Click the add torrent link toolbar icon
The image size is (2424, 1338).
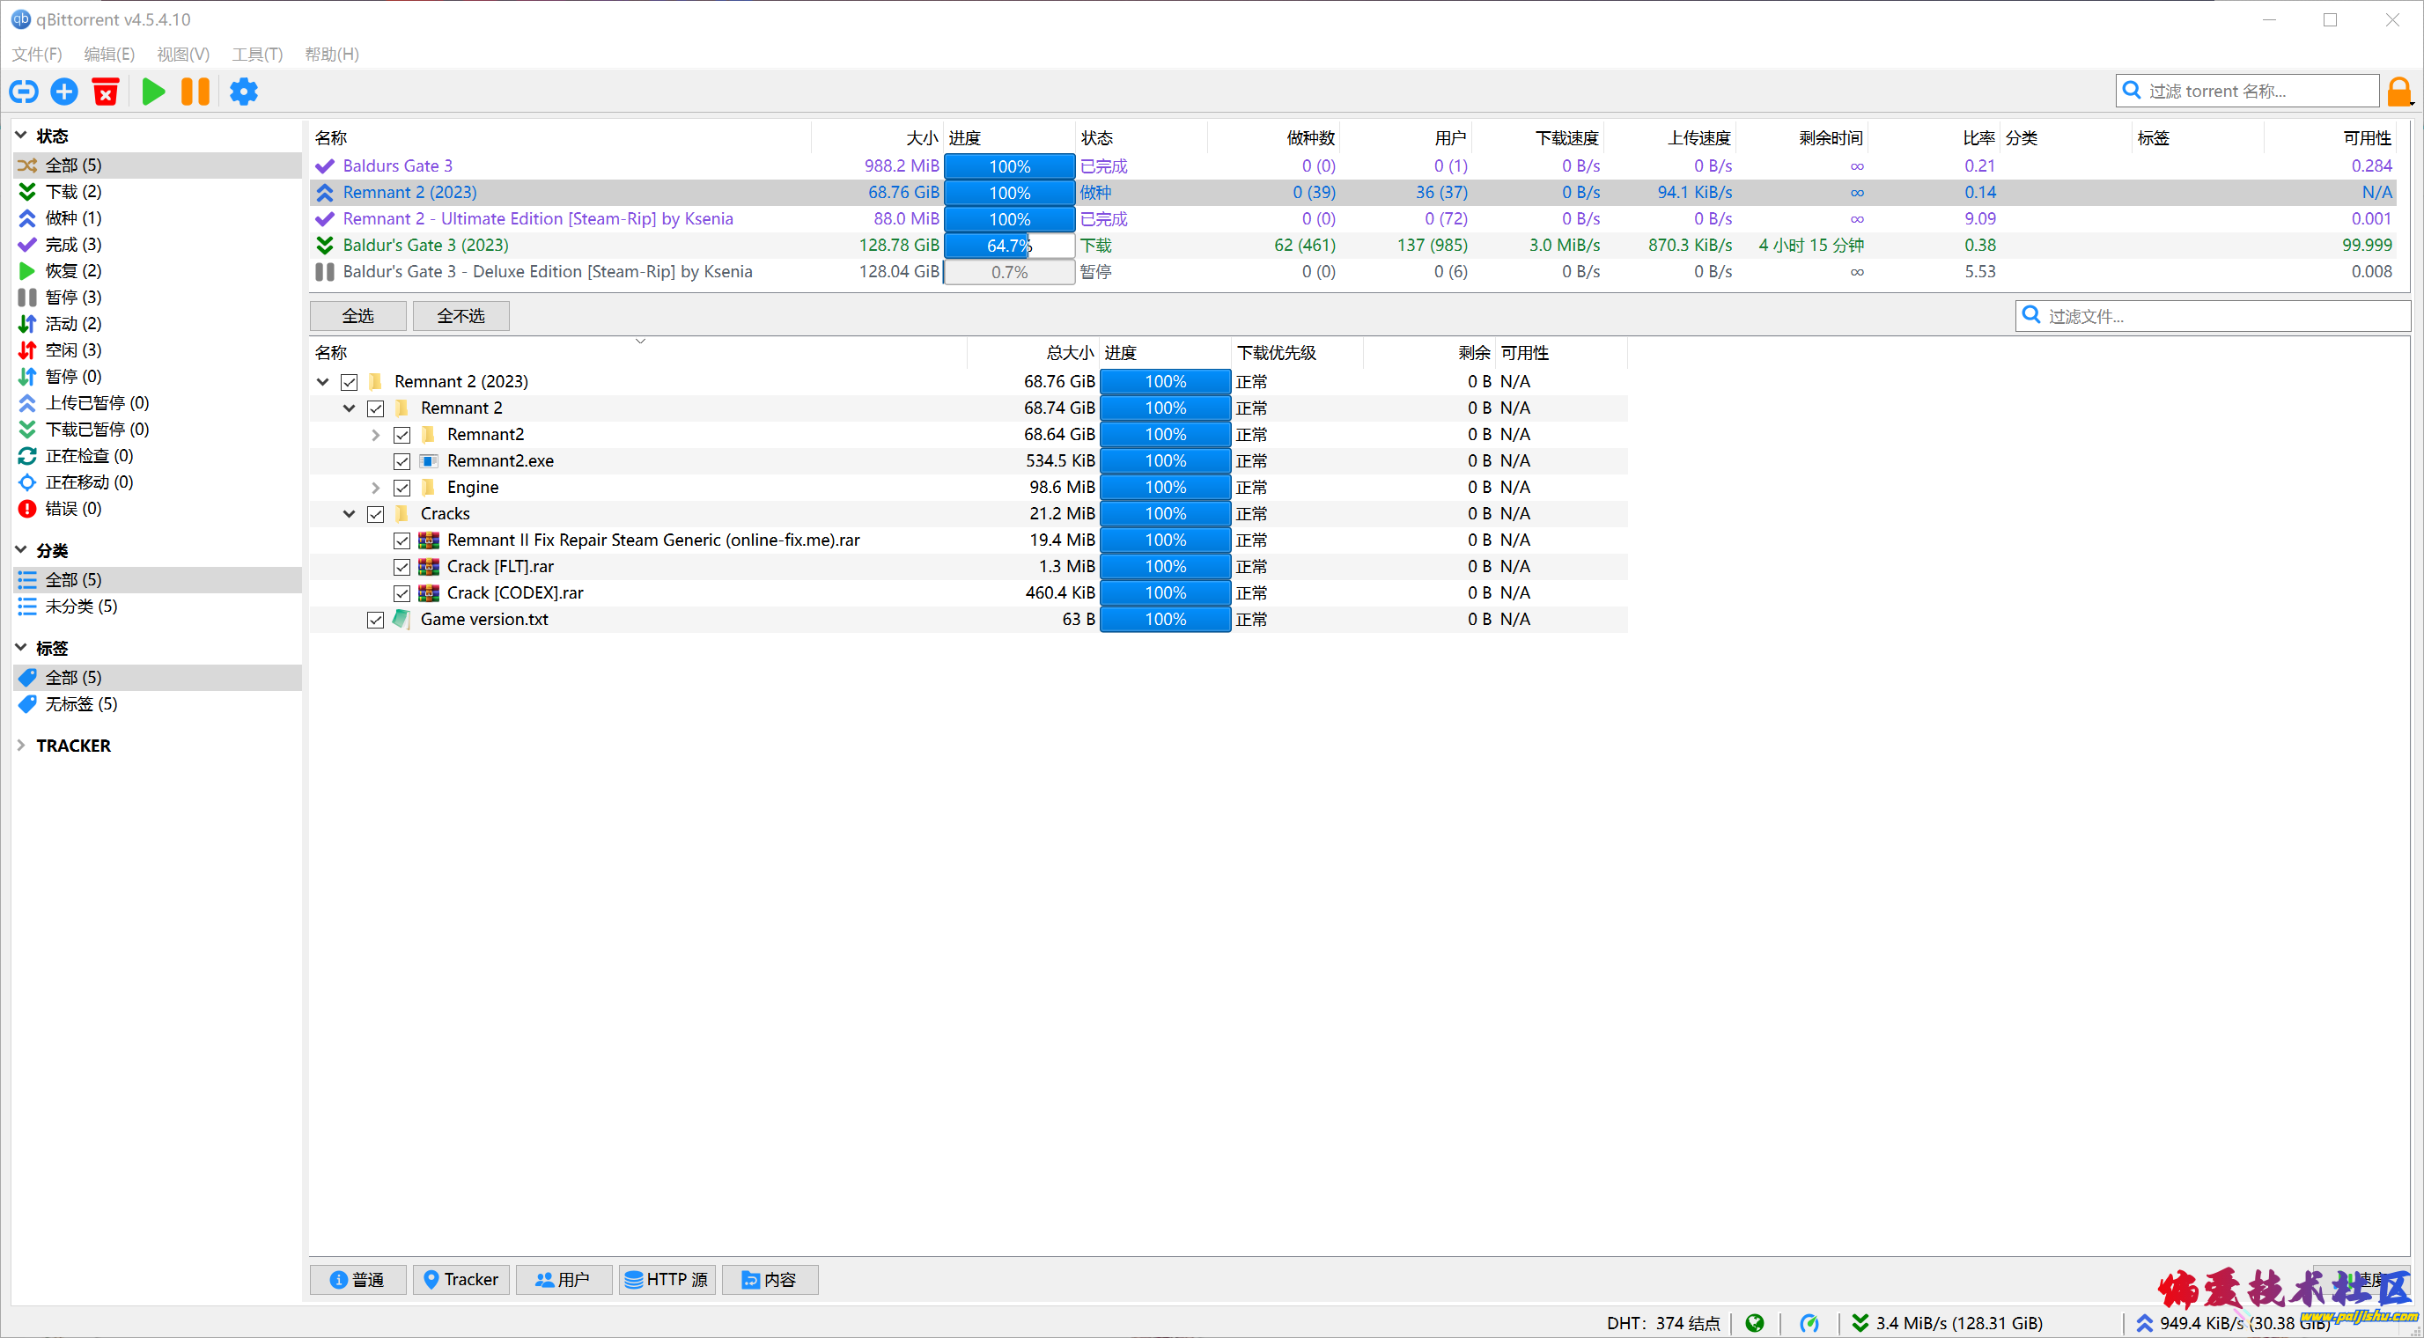[24, 92]
